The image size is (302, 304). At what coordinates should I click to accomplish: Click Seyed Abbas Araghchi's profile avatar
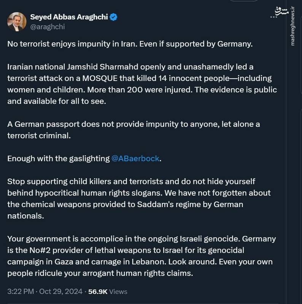[17, 22]
